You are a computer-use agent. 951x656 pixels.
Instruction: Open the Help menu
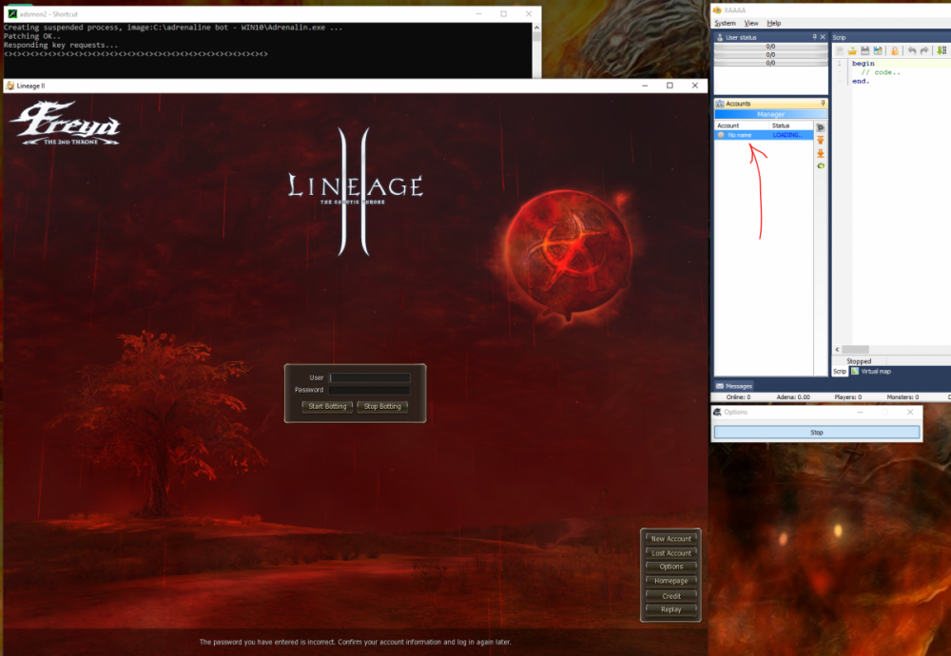[774, 23]
